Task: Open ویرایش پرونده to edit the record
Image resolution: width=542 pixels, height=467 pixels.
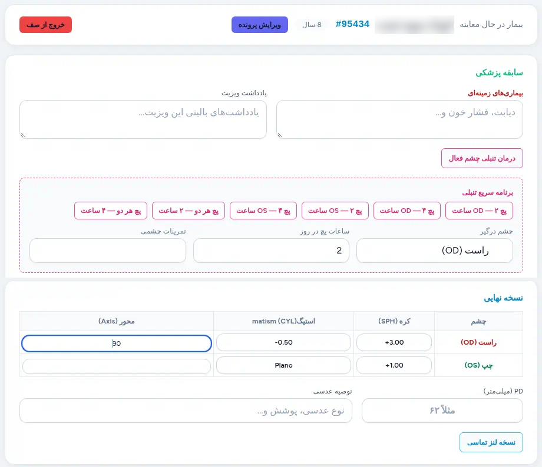Action: point(260,25)
